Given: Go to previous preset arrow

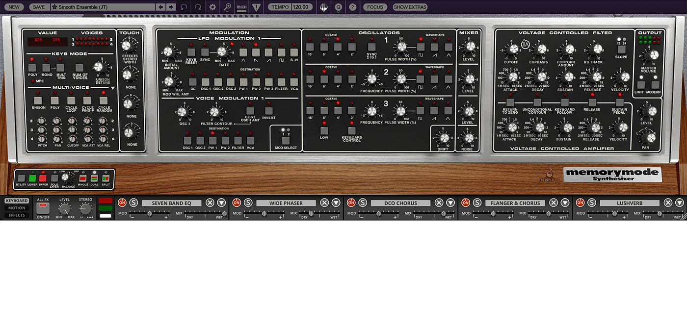Looking at the screenshot, I should (x=160, y=7).
